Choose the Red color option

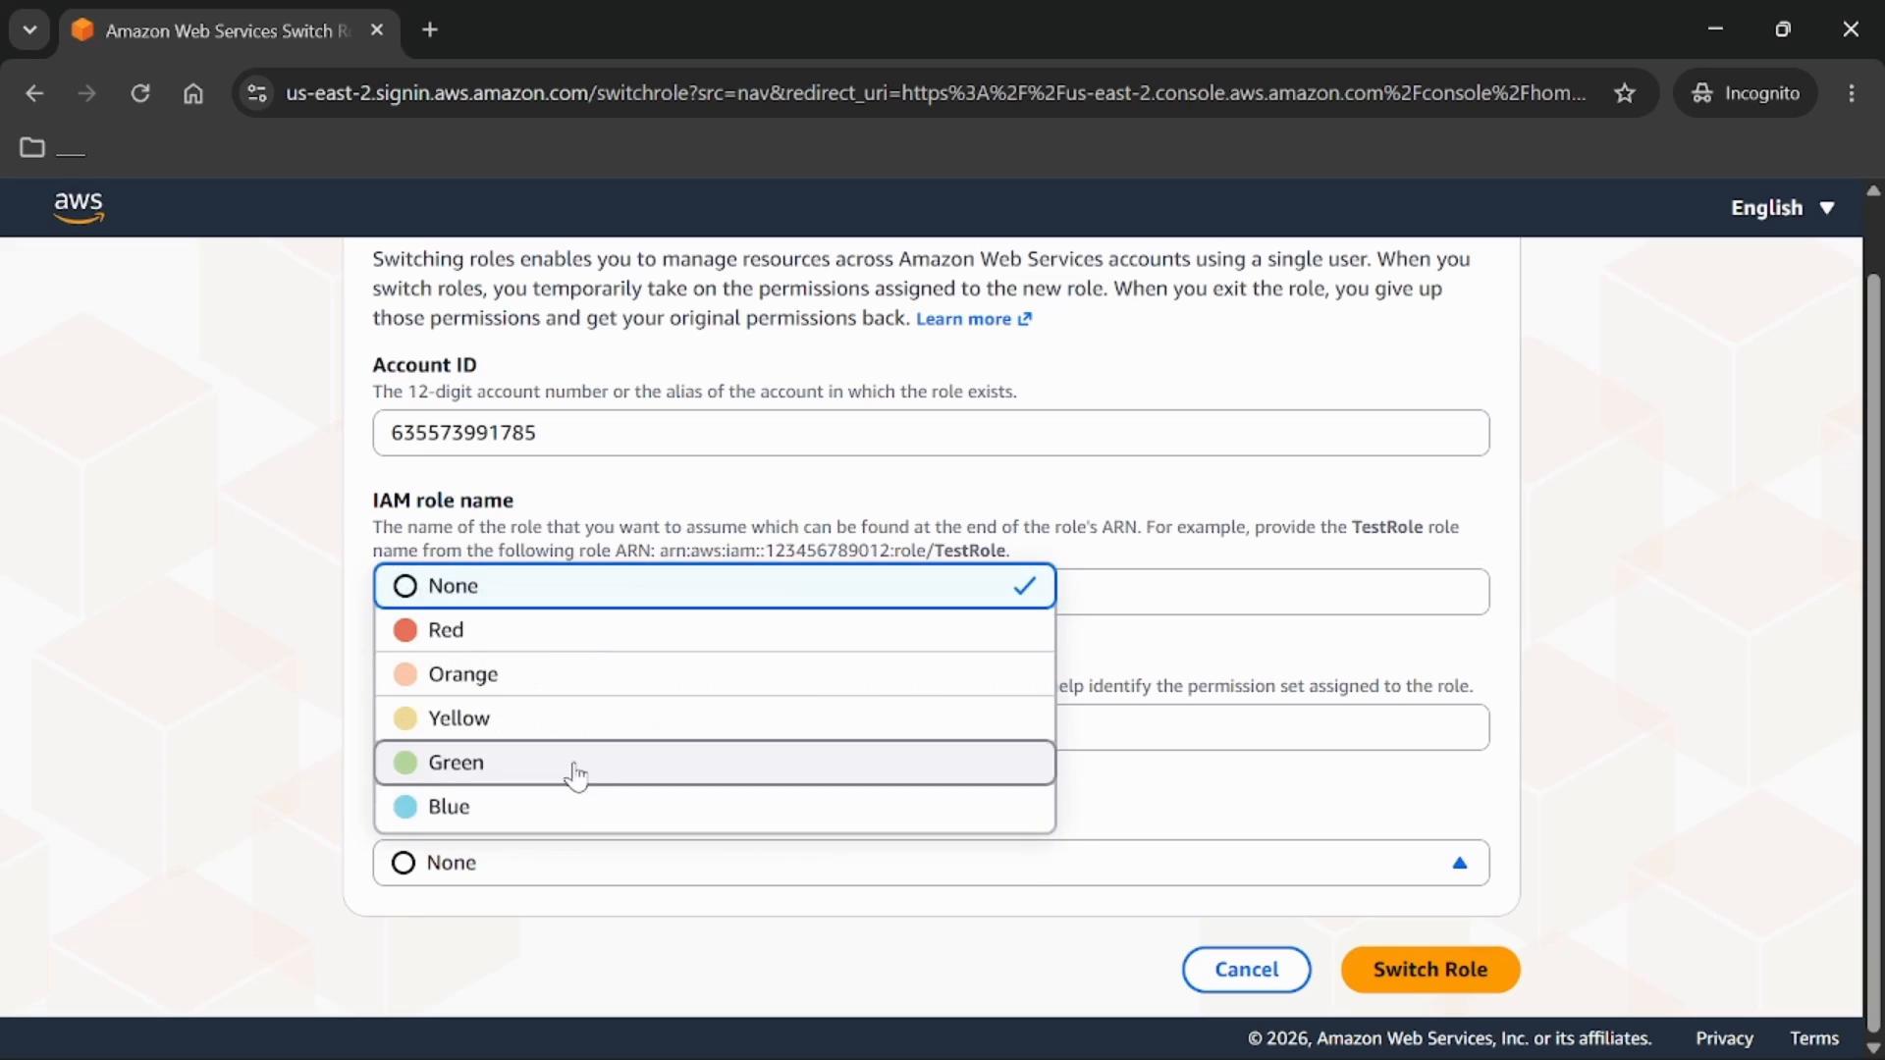(x=715, y=630)
